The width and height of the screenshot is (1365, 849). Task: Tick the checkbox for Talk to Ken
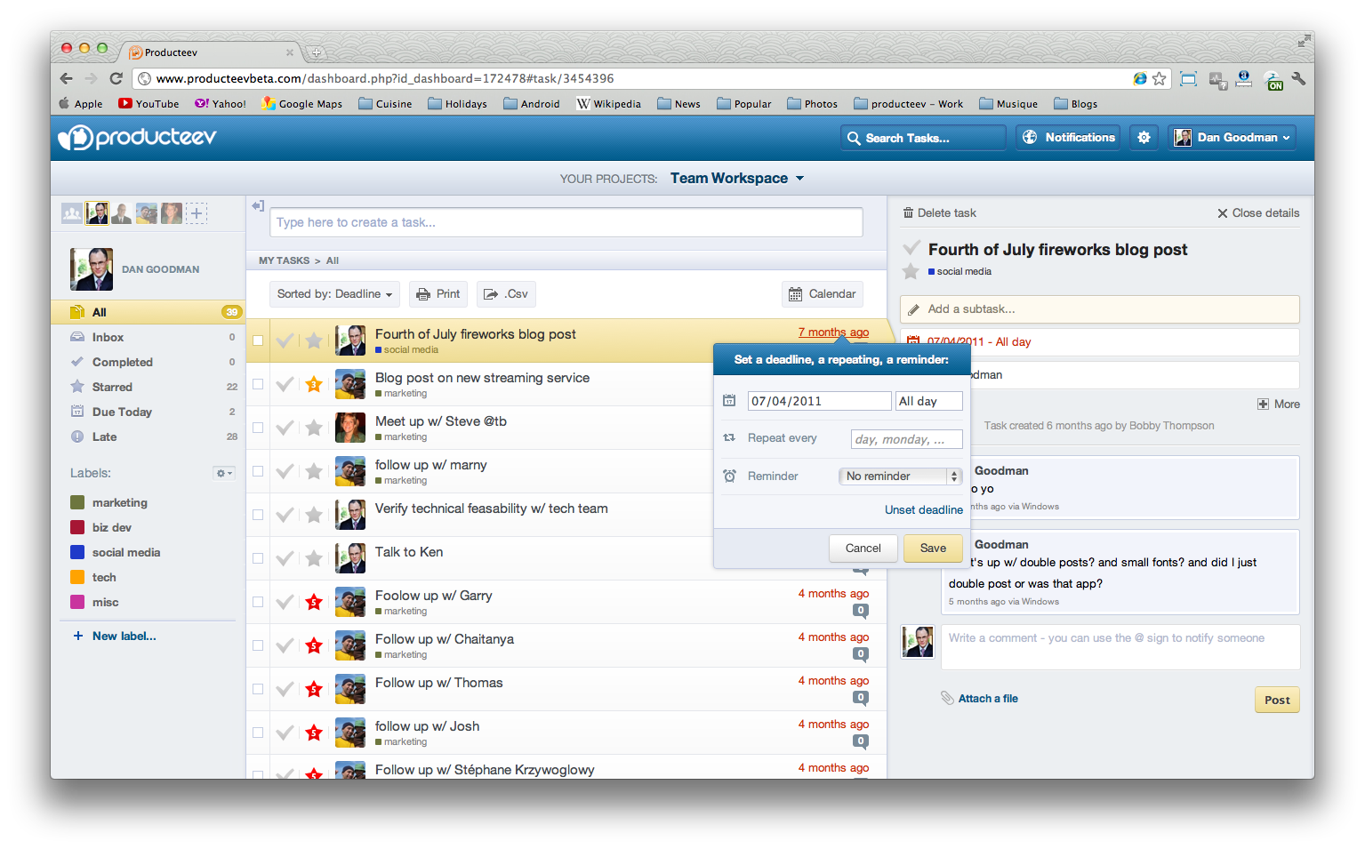(x=258, y=558)
